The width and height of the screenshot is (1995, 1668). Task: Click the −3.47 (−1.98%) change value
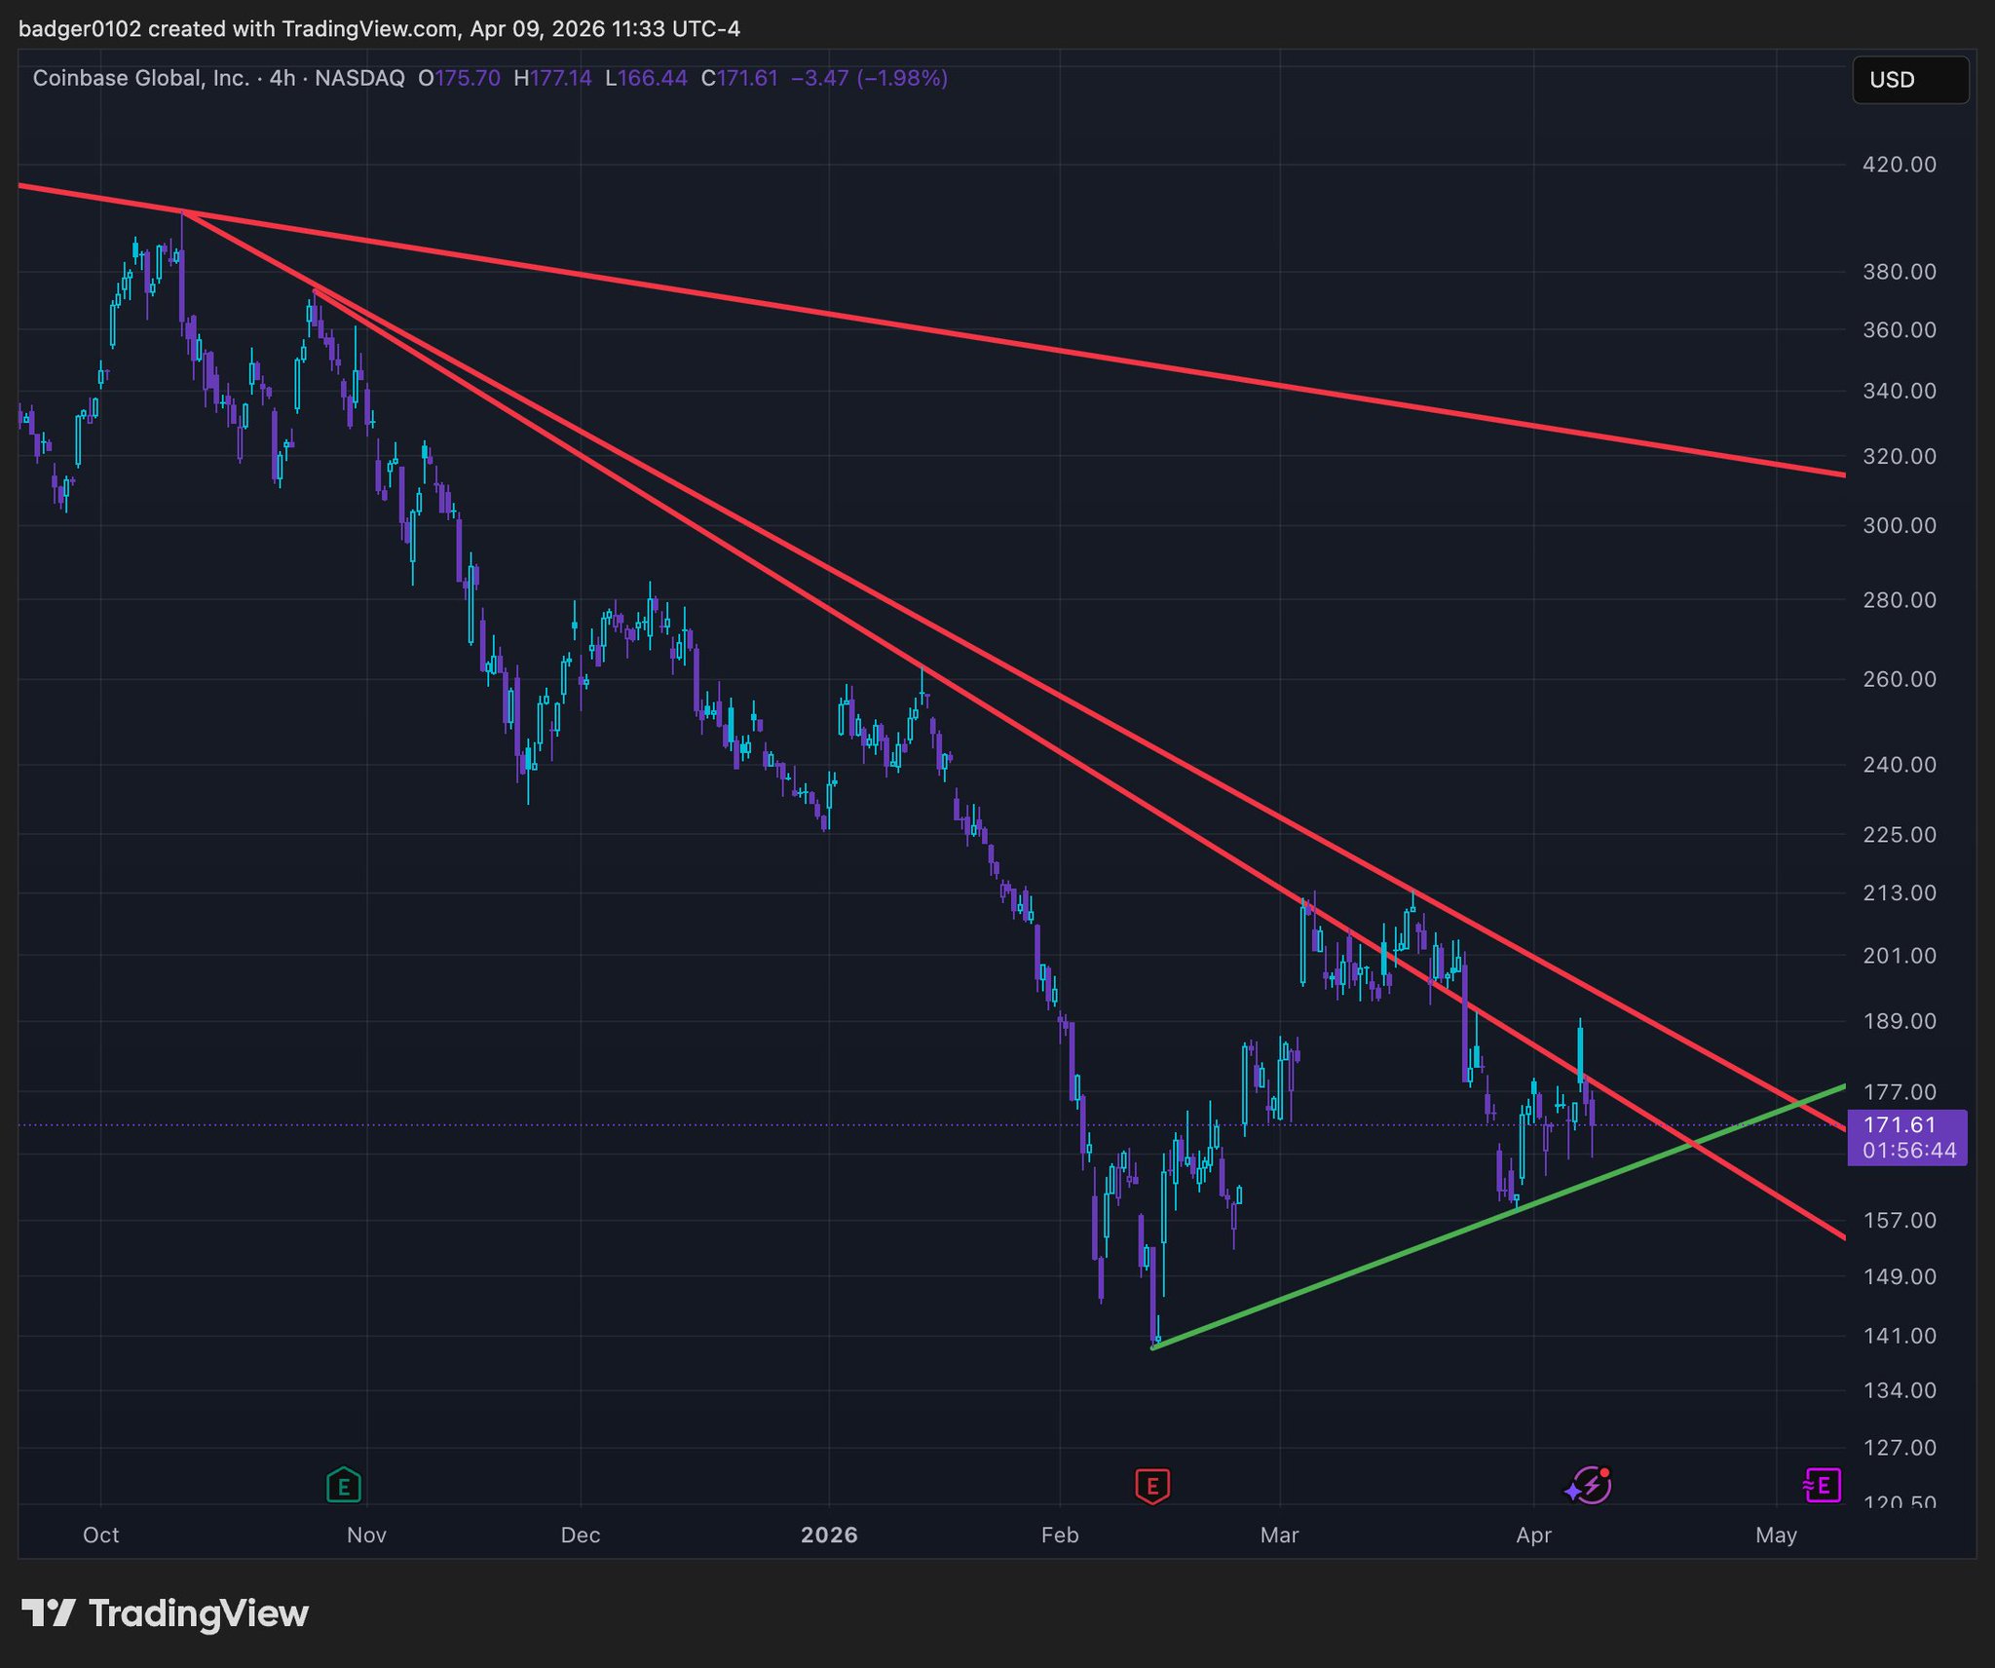coord(869,78)
